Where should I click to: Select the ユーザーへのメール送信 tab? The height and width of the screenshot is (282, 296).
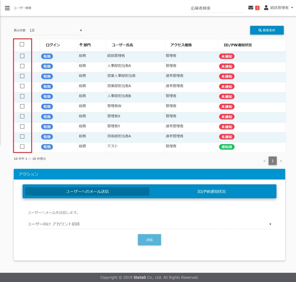pyautogui.click(x=87, y=192)
